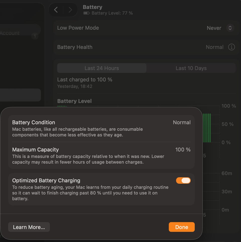
Task: Open the Low Power Mode Never dropdown
Action: (220, 28)
